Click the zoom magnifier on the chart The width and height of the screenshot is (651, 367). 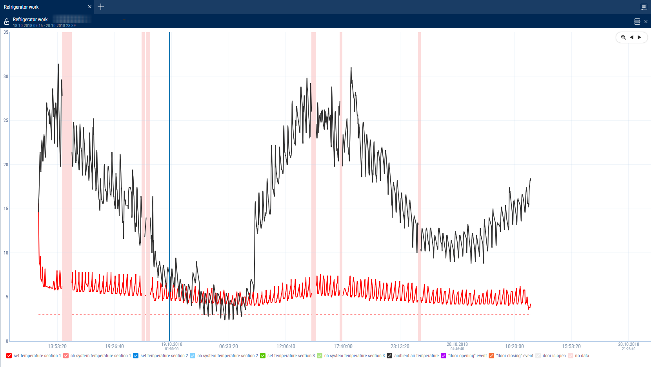tap(624, 37)
